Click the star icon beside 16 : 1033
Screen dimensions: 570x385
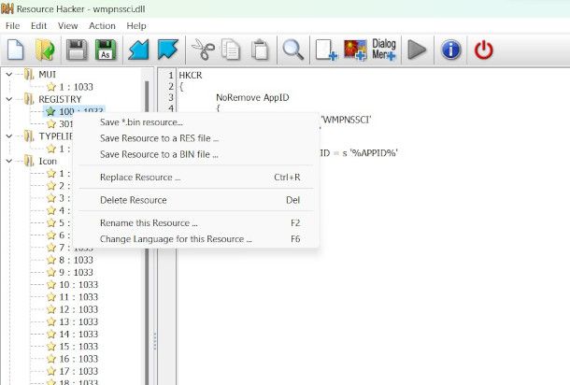click(51, 359)
